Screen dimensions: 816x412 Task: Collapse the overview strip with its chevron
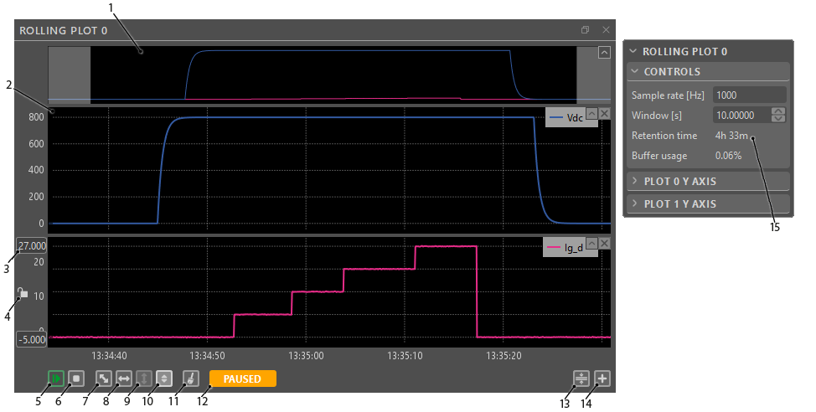pos(604,53)
